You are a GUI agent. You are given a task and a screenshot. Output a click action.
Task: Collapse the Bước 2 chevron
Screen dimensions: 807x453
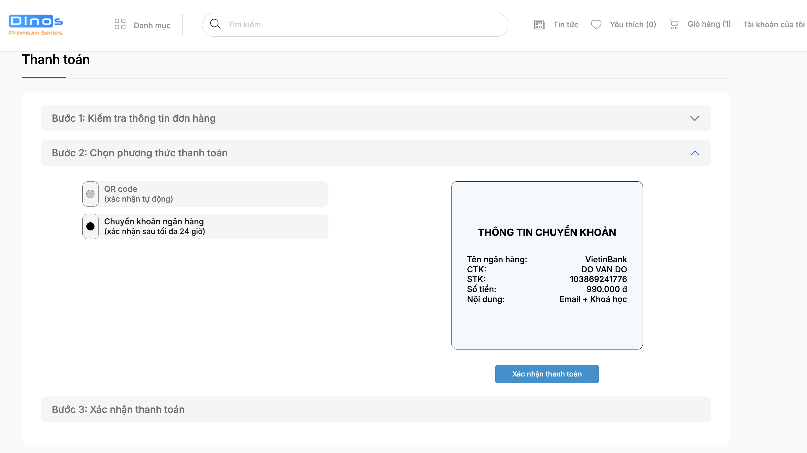(x=695, y=153)
